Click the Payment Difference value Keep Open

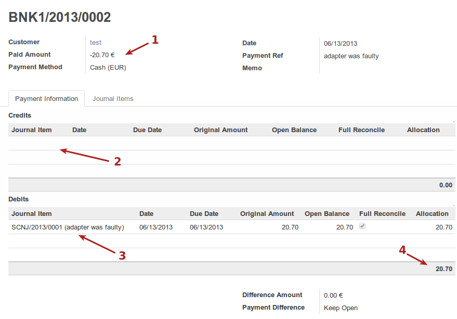[341, 308]
